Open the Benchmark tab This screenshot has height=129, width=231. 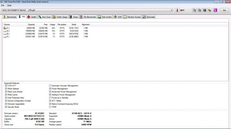[10, 17]
